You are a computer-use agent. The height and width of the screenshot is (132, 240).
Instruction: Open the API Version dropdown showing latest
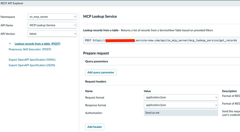52,34
